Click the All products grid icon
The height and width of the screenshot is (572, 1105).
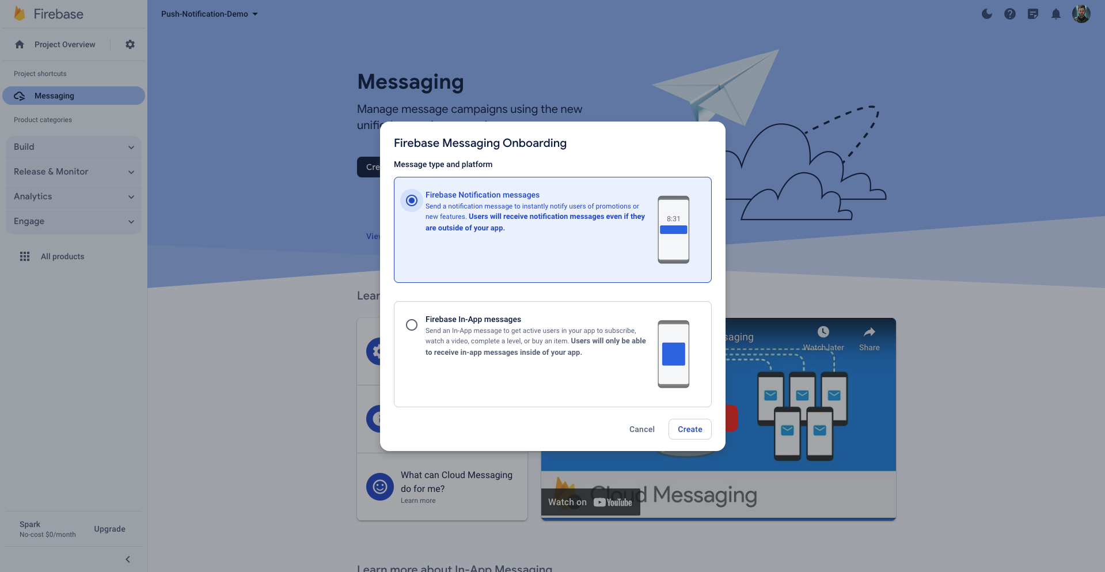[x=25, y=256]
